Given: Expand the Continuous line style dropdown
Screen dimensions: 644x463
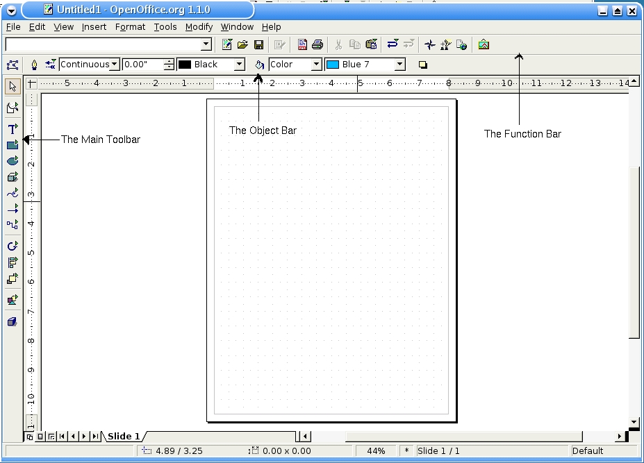Looking at the screenshot, I should click(x=115, y=65).
